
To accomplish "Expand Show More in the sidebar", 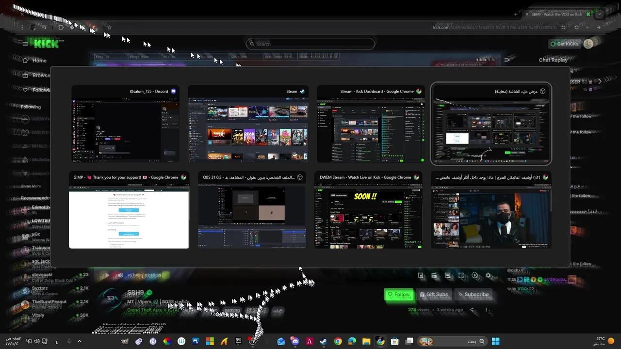I will (x=31, y=186).
